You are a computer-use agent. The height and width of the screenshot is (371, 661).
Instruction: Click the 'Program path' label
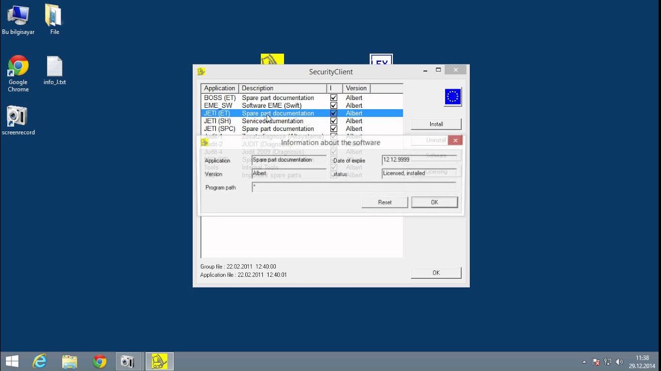[x=221, y=188]
